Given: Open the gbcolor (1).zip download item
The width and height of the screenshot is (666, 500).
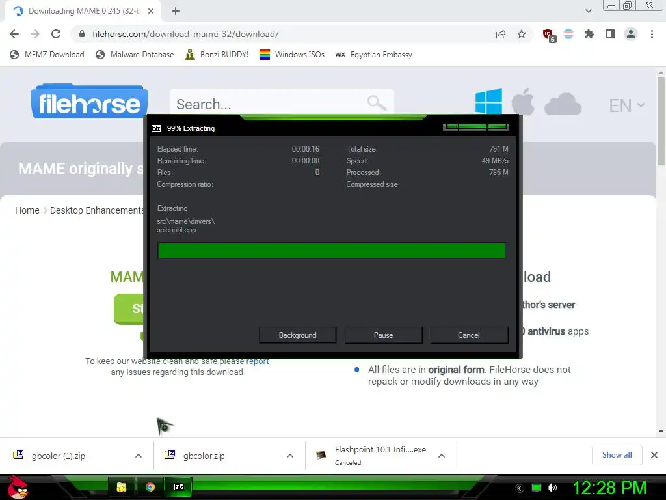Looking at the screenshot, I should [59, 456].
